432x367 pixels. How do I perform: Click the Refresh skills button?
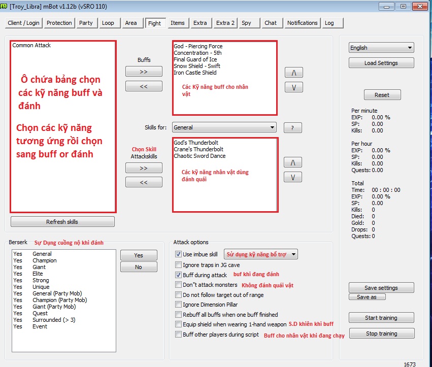(x=62, y=221)
